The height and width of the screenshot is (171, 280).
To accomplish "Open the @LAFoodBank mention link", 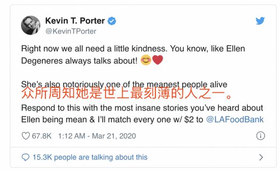I will pos(235,119).
